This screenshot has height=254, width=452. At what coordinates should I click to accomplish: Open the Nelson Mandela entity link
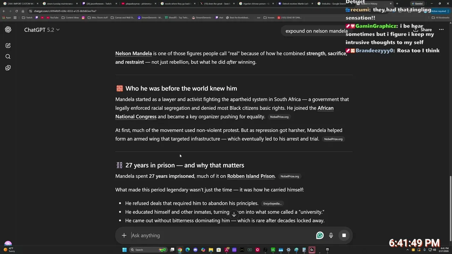pos(133,53)
